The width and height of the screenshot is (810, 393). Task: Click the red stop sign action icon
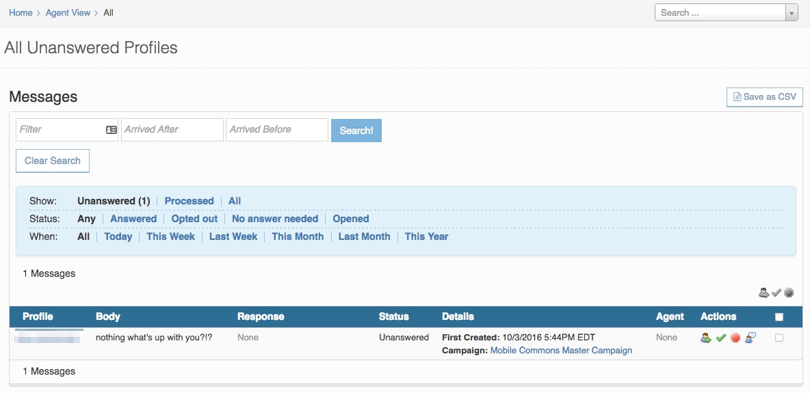(735, 338)
